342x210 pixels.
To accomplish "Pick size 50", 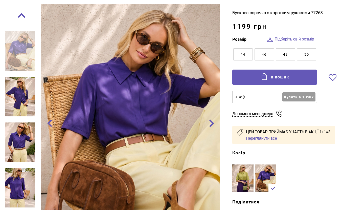I will [307, 54].
